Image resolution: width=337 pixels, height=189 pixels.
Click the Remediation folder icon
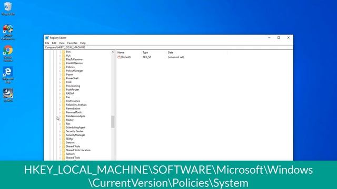pyautogui.click(x=63, y=109)
